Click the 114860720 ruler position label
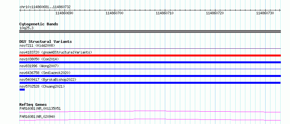The image size is (290, 124). (215, 13)
